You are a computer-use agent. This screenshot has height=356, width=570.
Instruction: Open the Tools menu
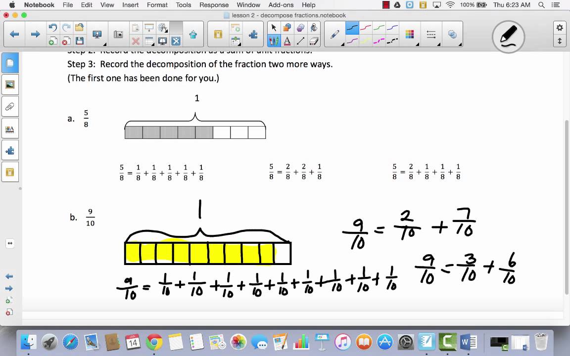click(183, 5)
